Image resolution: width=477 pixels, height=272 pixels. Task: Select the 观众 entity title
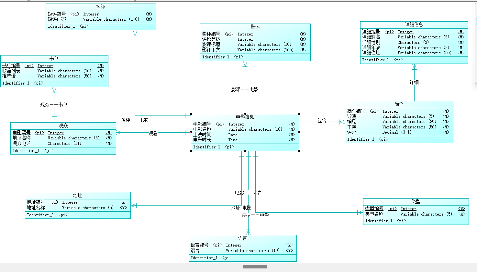63,126
